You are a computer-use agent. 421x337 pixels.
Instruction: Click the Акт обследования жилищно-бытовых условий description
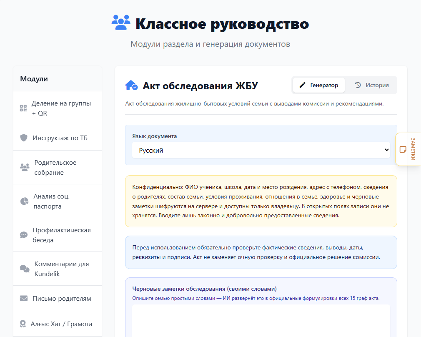pyautogui.click(x=254, y=103)
